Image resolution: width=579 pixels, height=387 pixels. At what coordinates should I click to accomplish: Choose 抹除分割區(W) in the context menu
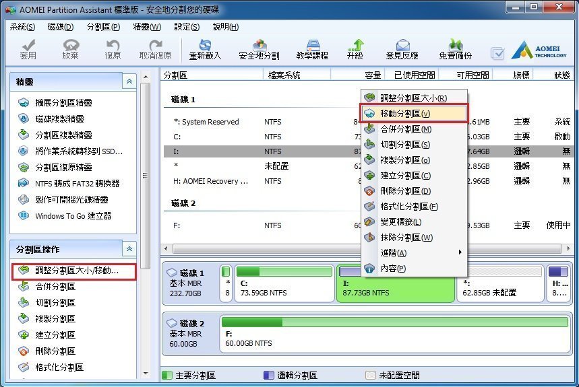pyautogui.click(x=414, y=238)
